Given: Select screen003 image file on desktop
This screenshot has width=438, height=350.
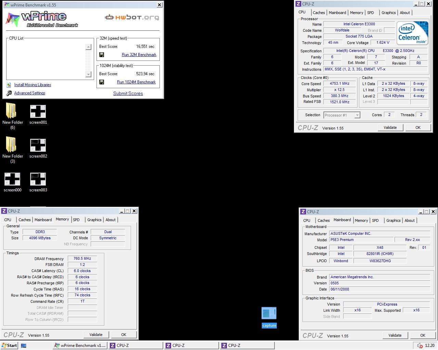Looking at the screenshot, I should 38,183.
